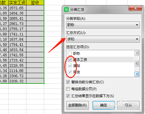Select the 签收 header cell
The width and height of the screenshot is (145, 114).
[x=35, y=3]
